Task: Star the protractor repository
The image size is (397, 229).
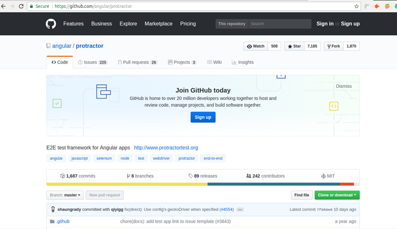Action: click(x=294, y=46)
